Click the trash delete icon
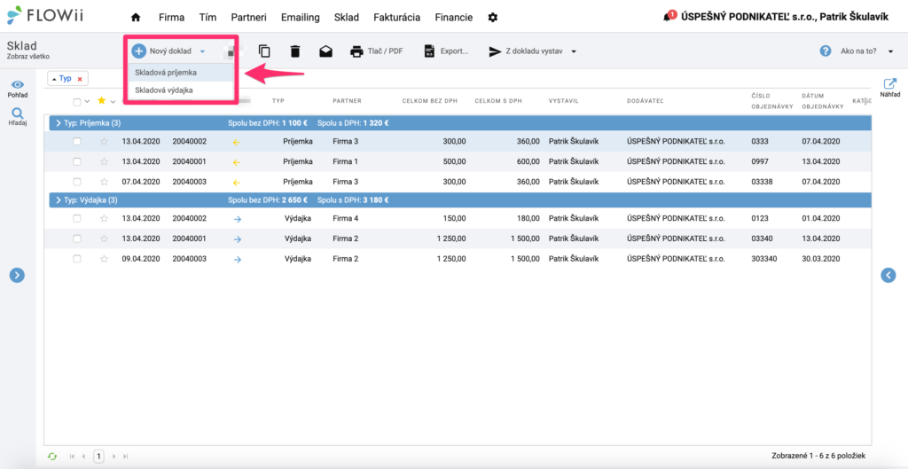The width and height of the screenshot is (908, 469). 295,51
